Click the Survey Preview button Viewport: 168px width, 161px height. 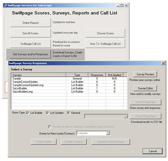click(x=145, y=74)
